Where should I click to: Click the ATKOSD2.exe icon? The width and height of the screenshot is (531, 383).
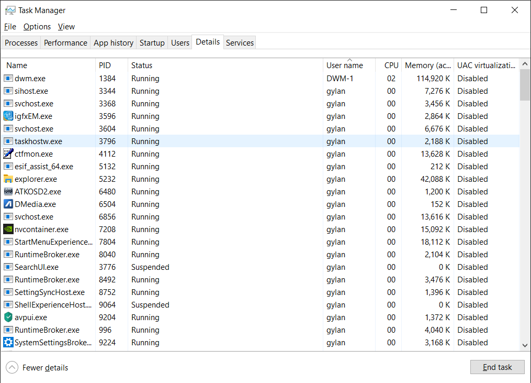point(8,191)
